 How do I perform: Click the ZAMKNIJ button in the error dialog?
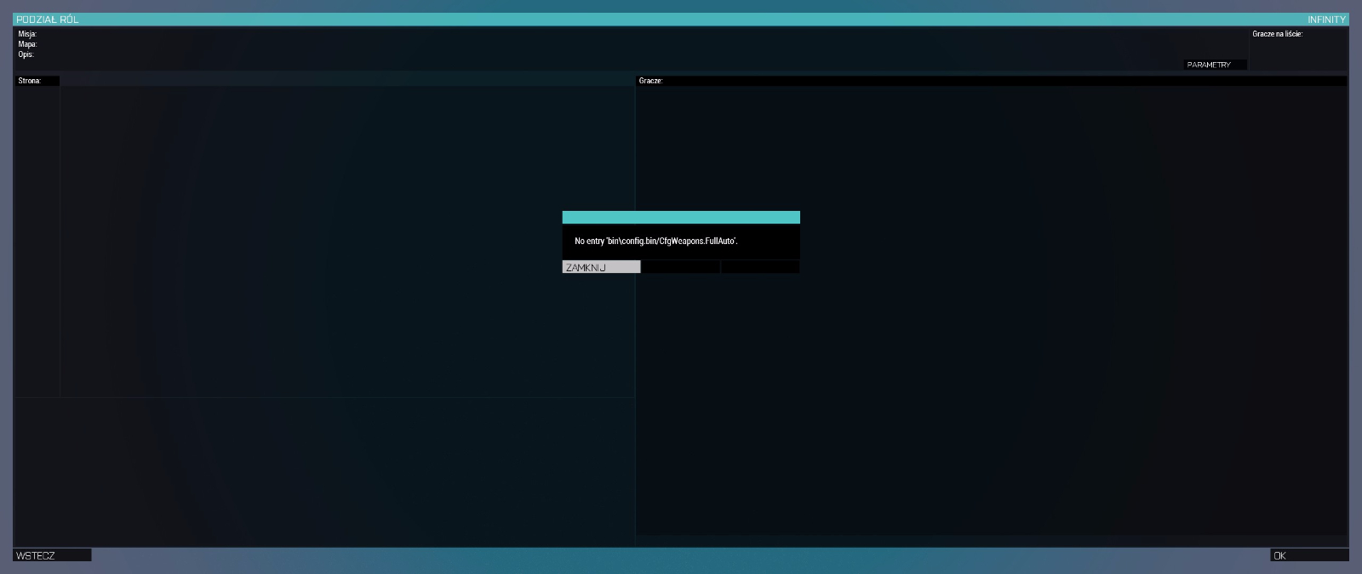coord(601,267)
